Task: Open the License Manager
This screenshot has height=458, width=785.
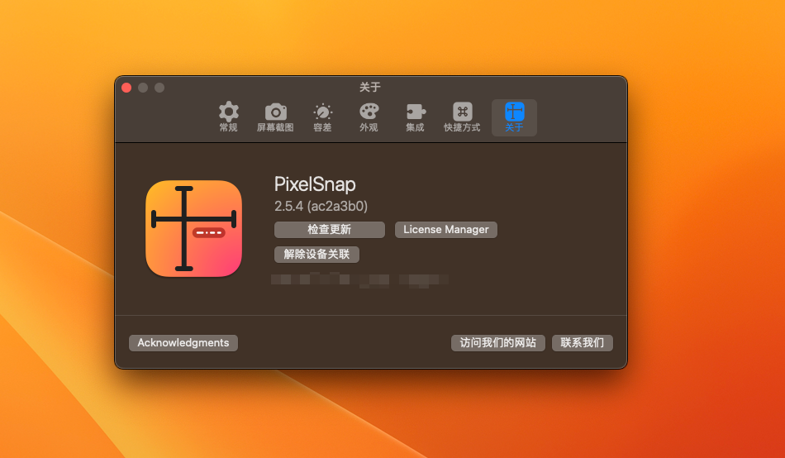Action: coord(445,230)
